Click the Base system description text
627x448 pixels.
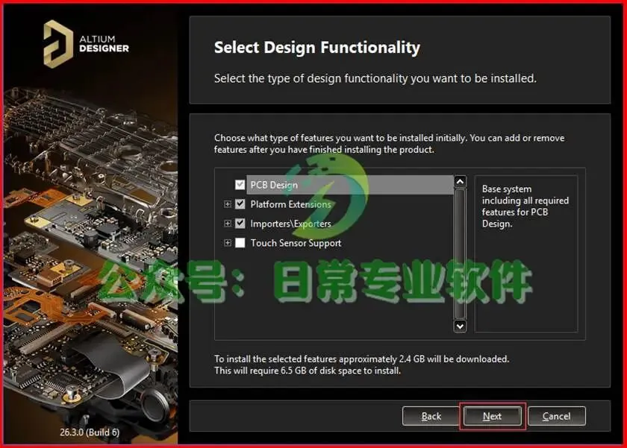pos(525,206)
